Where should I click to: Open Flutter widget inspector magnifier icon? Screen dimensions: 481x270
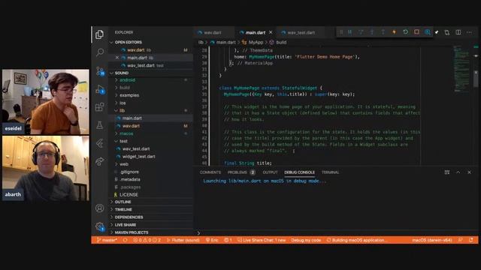428,32
